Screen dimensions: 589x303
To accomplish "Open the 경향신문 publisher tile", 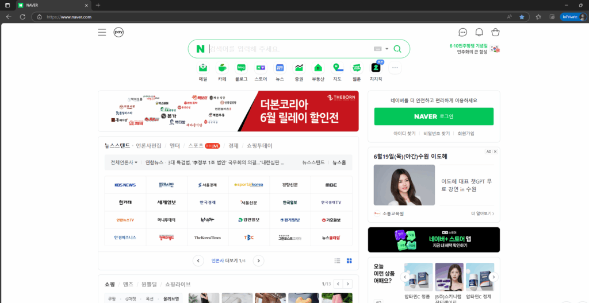I will tap(290, 185).
